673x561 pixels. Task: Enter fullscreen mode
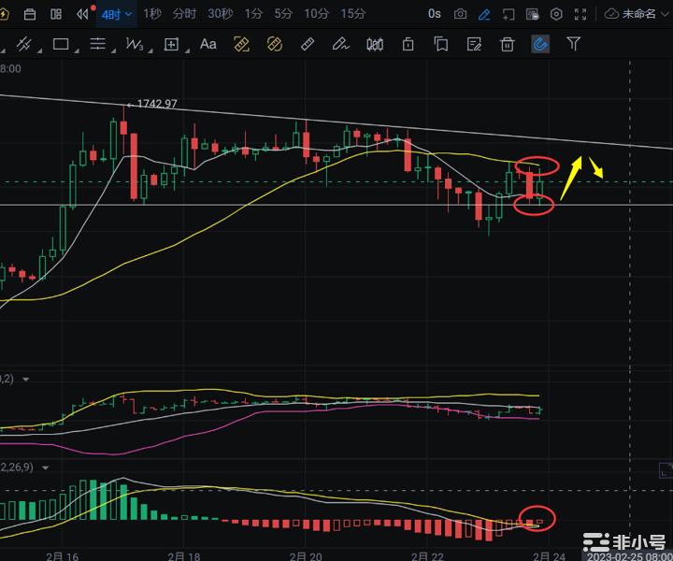coord(580,15)
